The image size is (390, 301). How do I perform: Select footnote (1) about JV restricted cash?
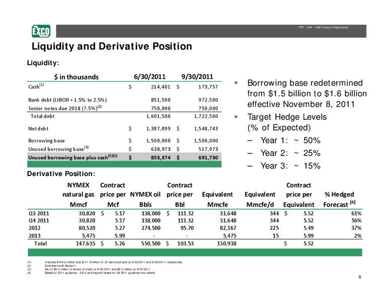[x=114, y=262]
